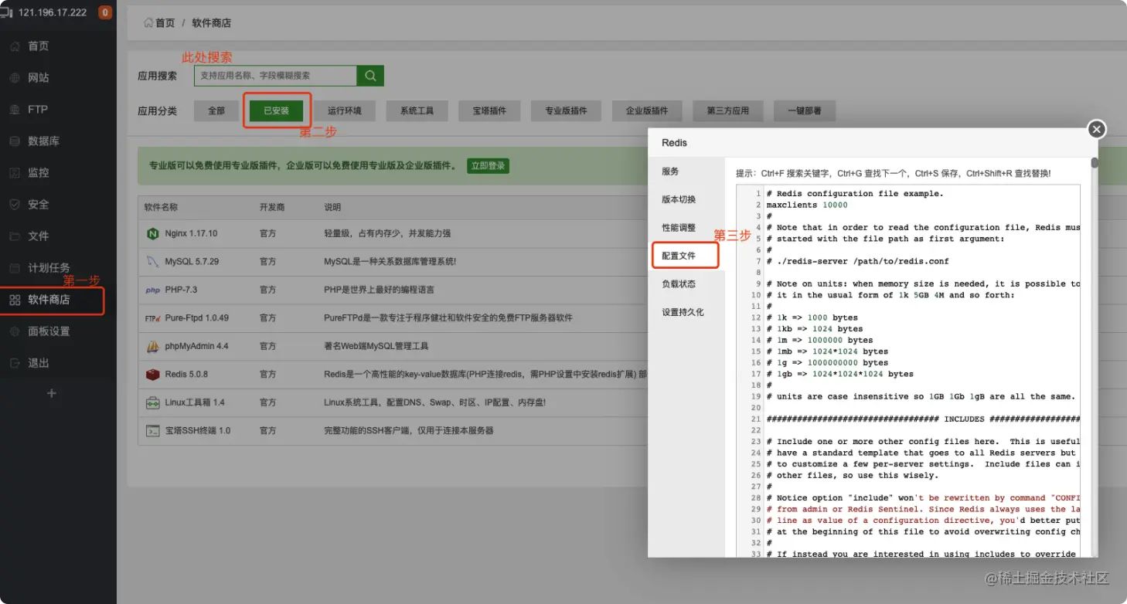Viewport: 1127px width, 604px height.
Task: Click the 软件商店 breadcrumb text
Action: (x=212, y=23)
